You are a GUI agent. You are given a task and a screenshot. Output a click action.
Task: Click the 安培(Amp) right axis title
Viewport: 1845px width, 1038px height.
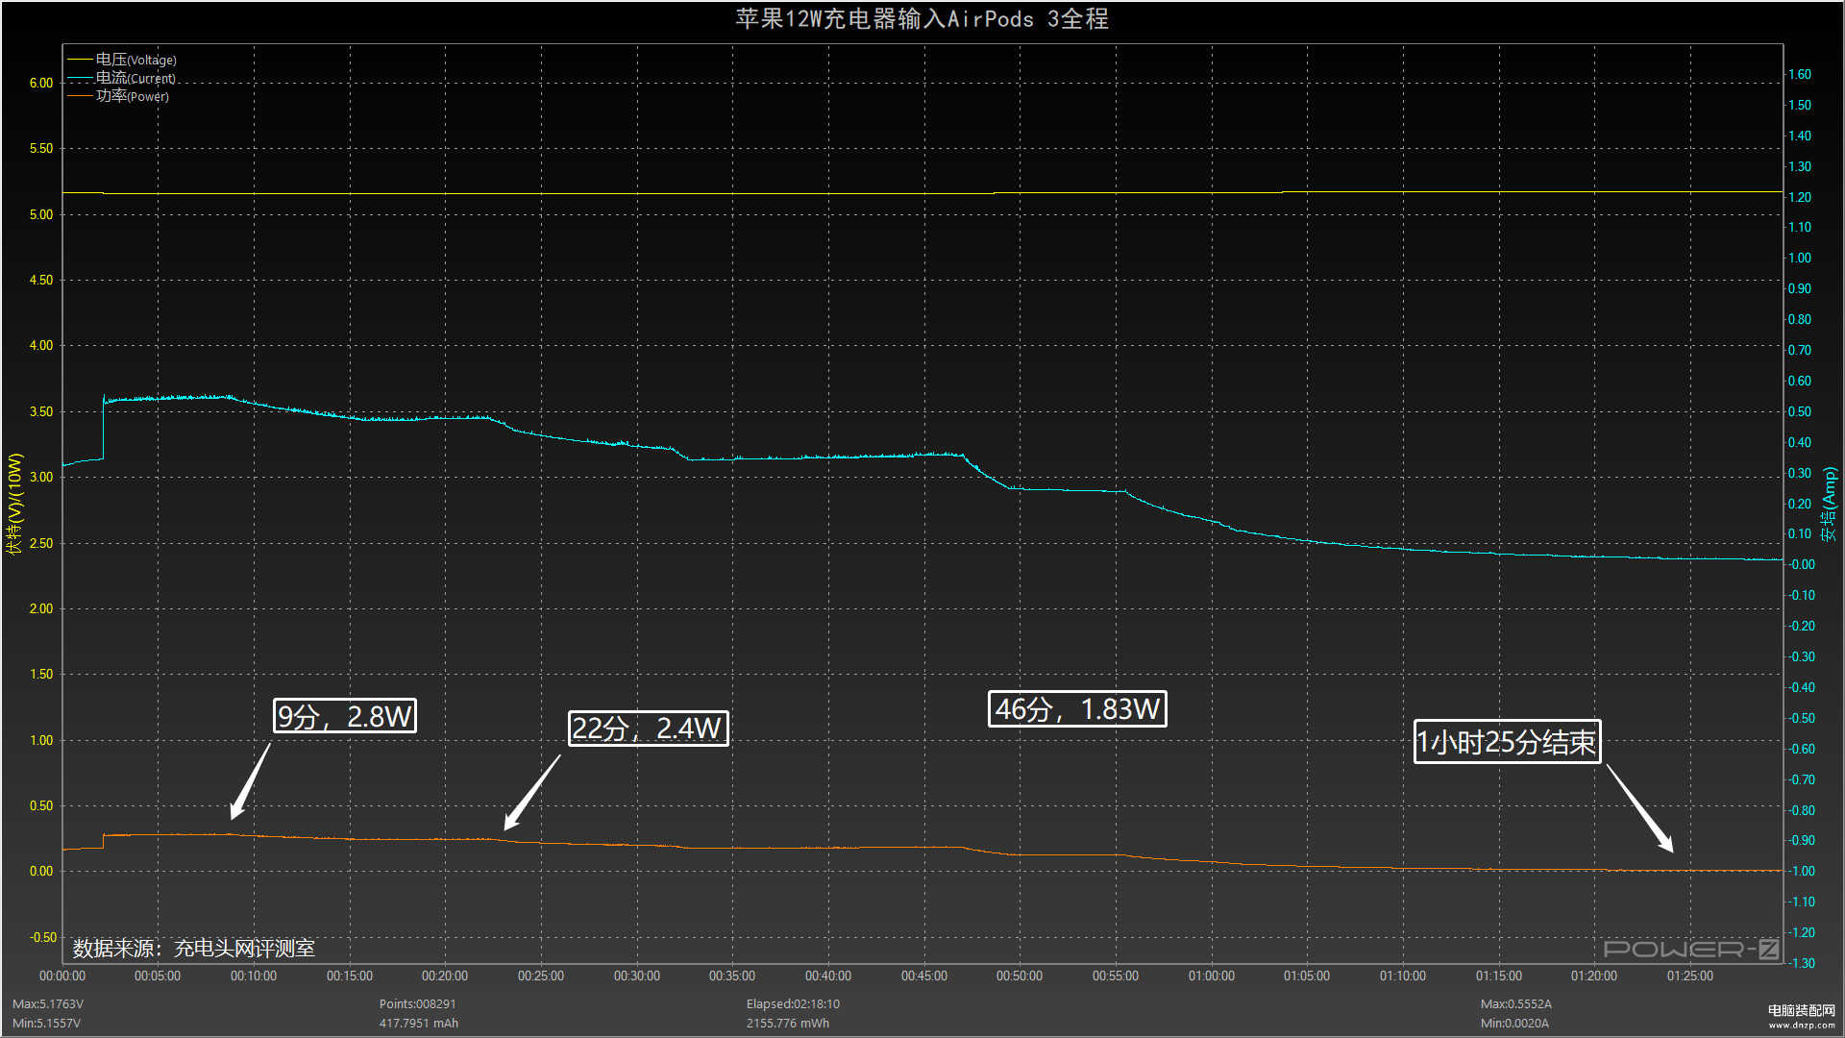click(x=1829, y=504)
